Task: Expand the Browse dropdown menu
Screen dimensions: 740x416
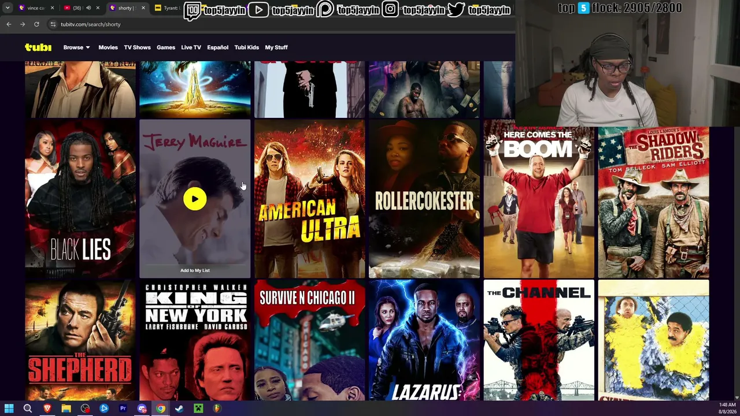Action: (76, 47)
